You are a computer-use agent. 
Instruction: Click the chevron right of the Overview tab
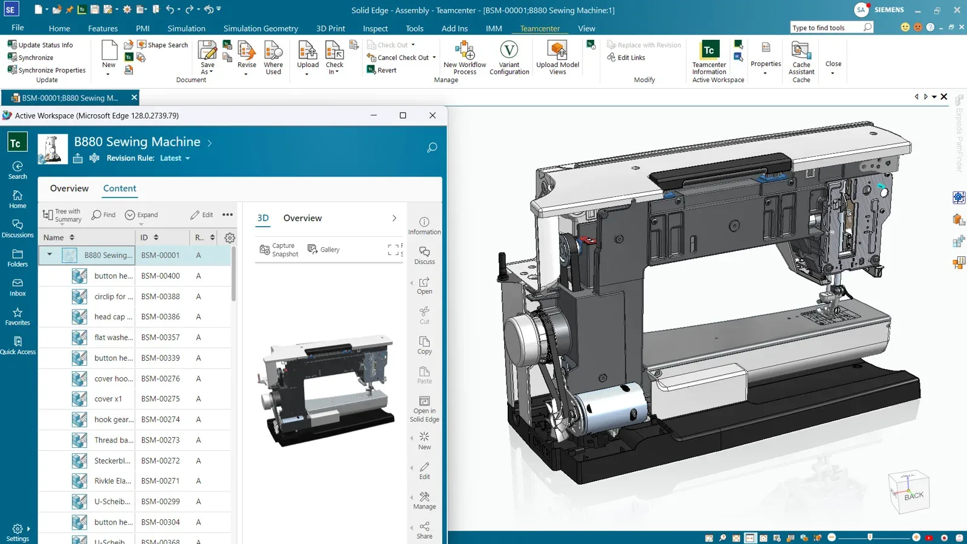point(394,218)
